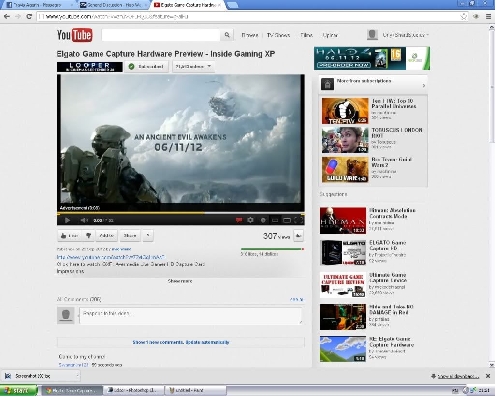495x396 pixels.
Task: Click the YouTube search magnifier button
Action: click(227, 35)
